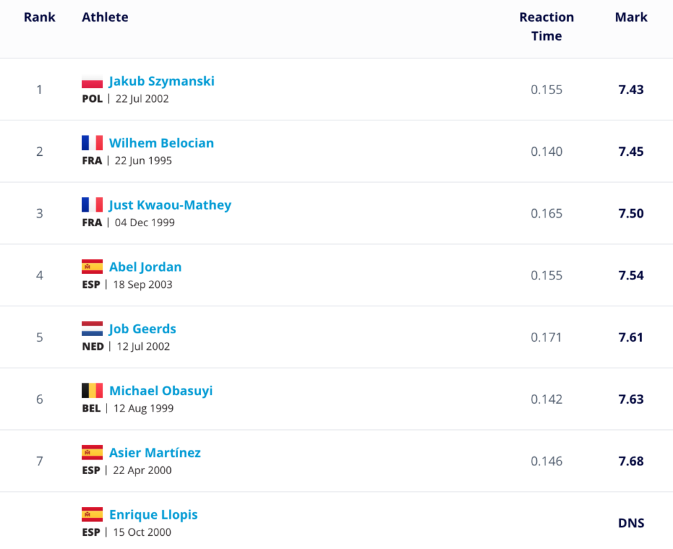
Task: Open Enrique Llopis's athlete profile
Action: tap(153, 514)
